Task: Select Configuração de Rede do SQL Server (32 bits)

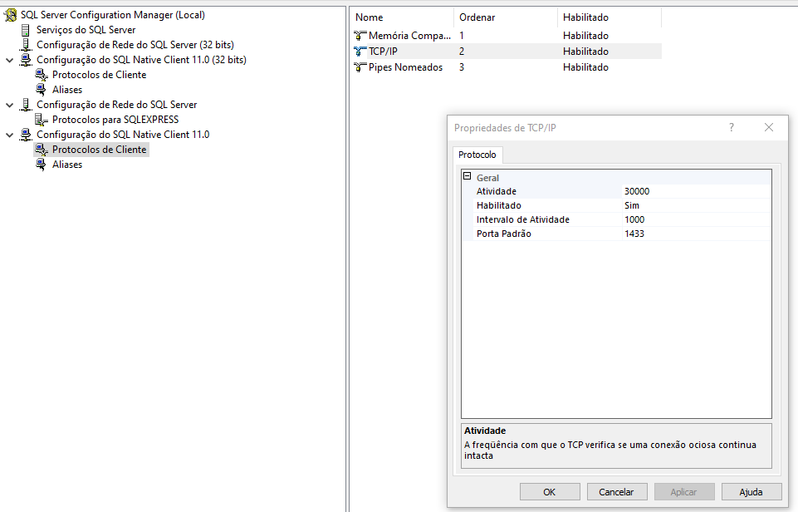Action: (135, 45)
